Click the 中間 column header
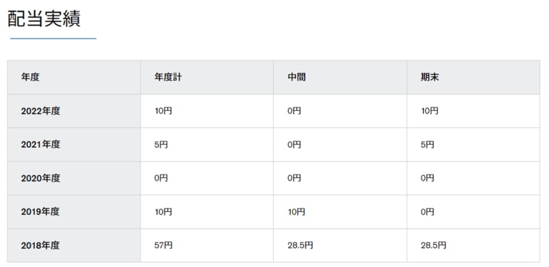 pos(297,77)
